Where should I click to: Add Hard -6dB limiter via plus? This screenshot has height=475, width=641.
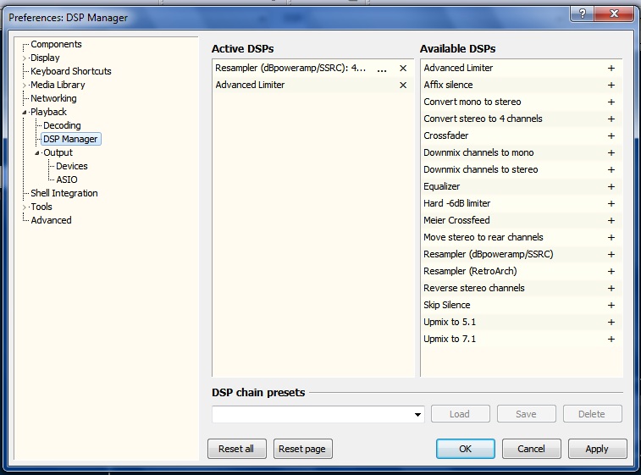tap(611, 203)
